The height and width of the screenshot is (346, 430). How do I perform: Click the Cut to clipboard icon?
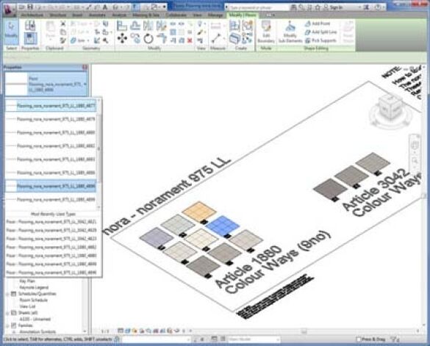63,24
